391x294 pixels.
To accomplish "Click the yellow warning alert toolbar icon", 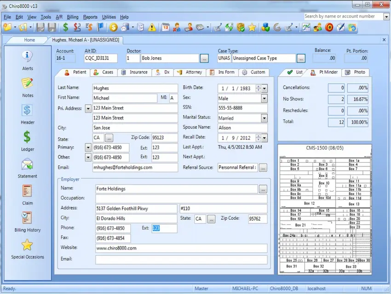I will (151, 27).
